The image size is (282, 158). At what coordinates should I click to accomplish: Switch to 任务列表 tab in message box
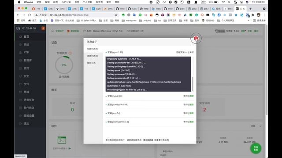point(93,49)
